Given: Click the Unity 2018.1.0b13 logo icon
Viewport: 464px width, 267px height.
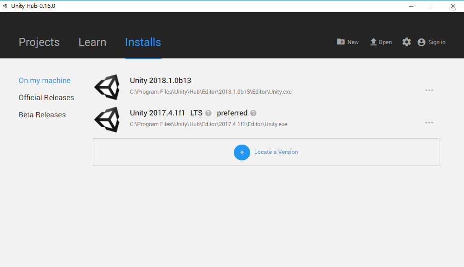Looking at the screenshot, I should pyautogui.click(x=107, y=87).
